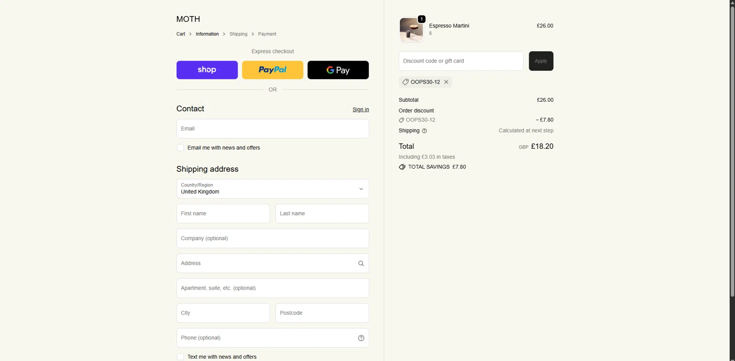Click the TOTAL SAVINGS tag icon
The height and width of the screenshot is (361, 735).
402,167
